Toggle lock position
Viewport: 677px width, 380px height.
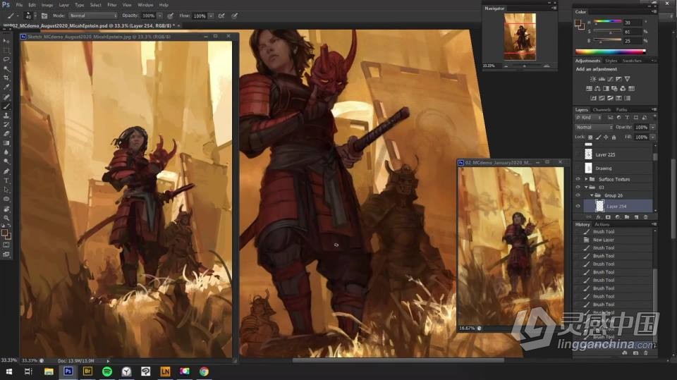606,137
